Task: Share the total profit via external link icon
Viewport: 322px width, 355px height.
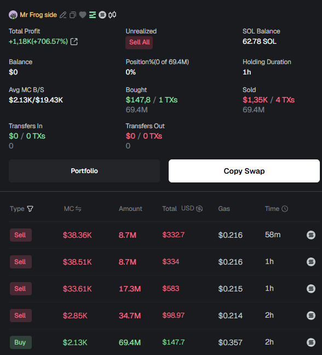Action: pyautogui.click(x=74, y=42)
